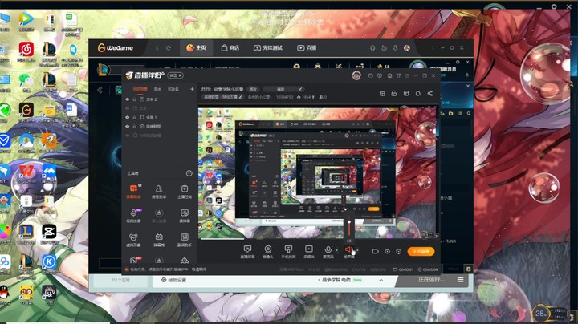Click the download icon in WeGame header

click(395, 48)
